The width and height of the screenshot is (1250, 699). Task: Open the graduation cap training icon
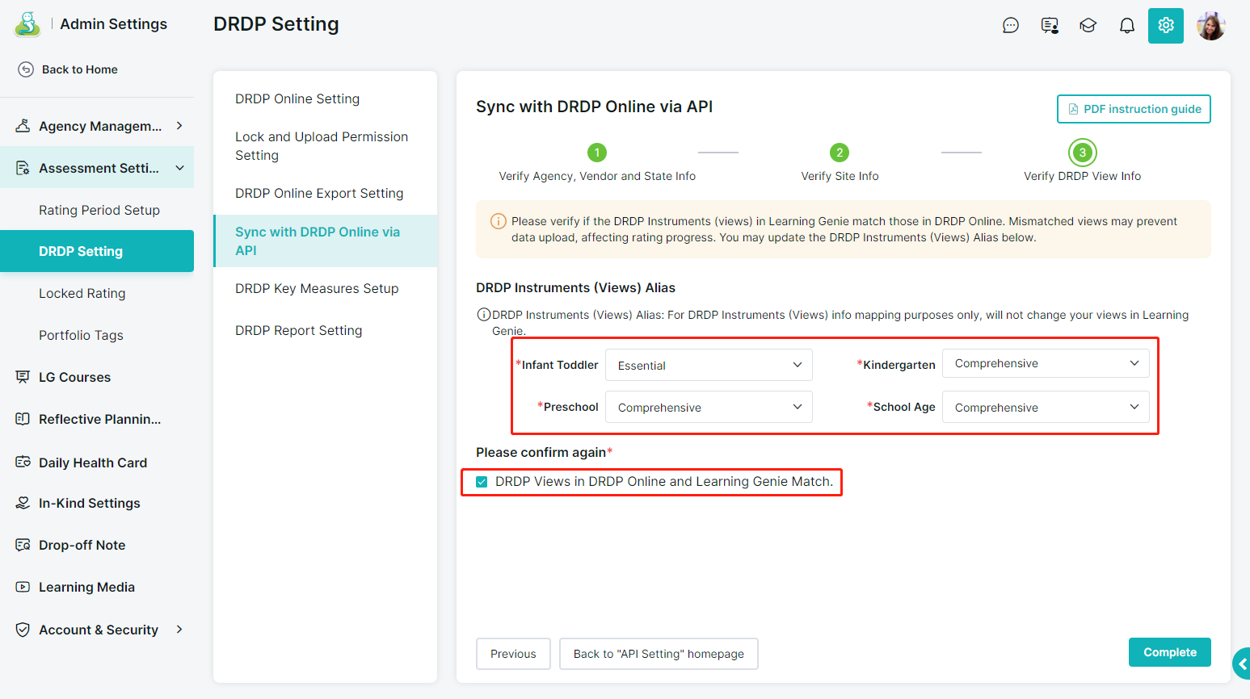[1088, 26]
